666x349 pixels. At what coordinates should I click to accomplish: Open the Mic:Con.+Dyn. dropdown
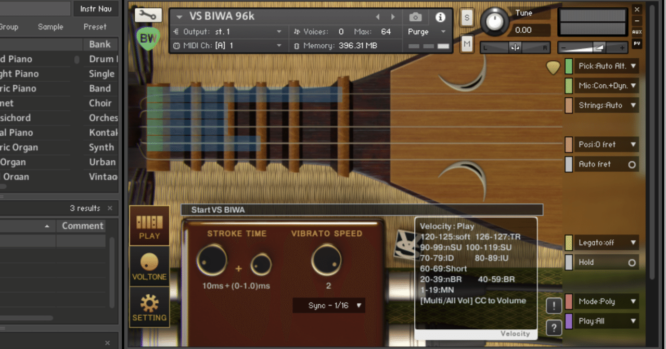(x=607, y=85)
